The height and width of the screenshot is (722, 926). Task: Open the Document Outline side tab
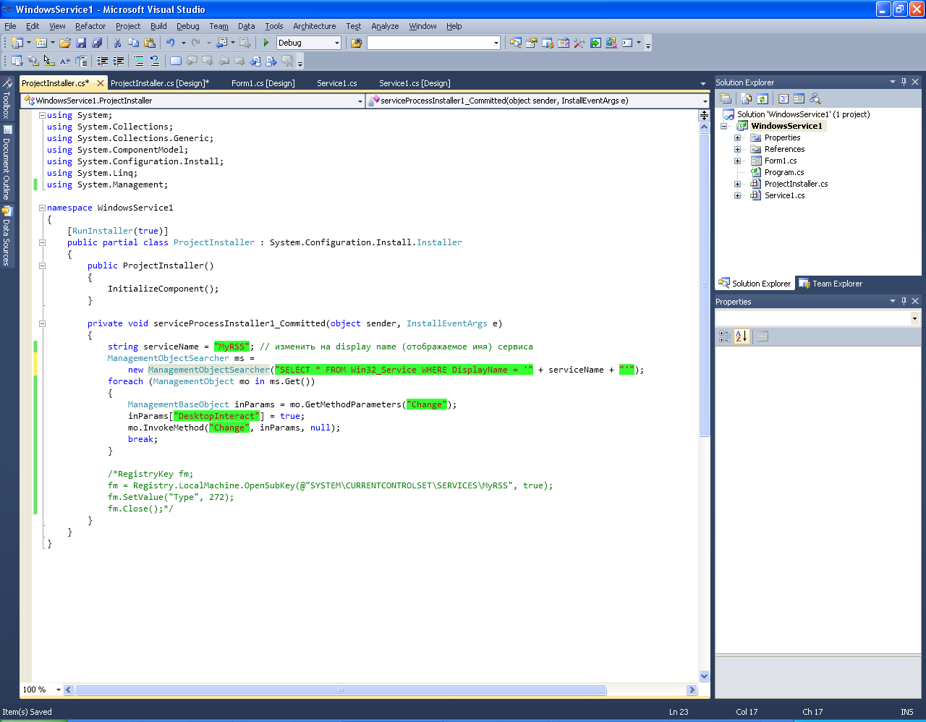point(7,163)
